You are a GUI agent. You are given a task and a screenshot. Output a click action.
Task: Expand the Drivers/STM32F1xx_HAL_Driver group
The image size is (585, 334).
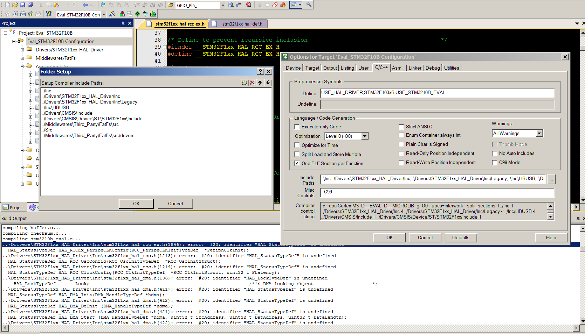pos(22,50)
